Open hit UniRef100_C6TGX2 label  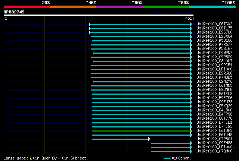(x=214, y=24)
